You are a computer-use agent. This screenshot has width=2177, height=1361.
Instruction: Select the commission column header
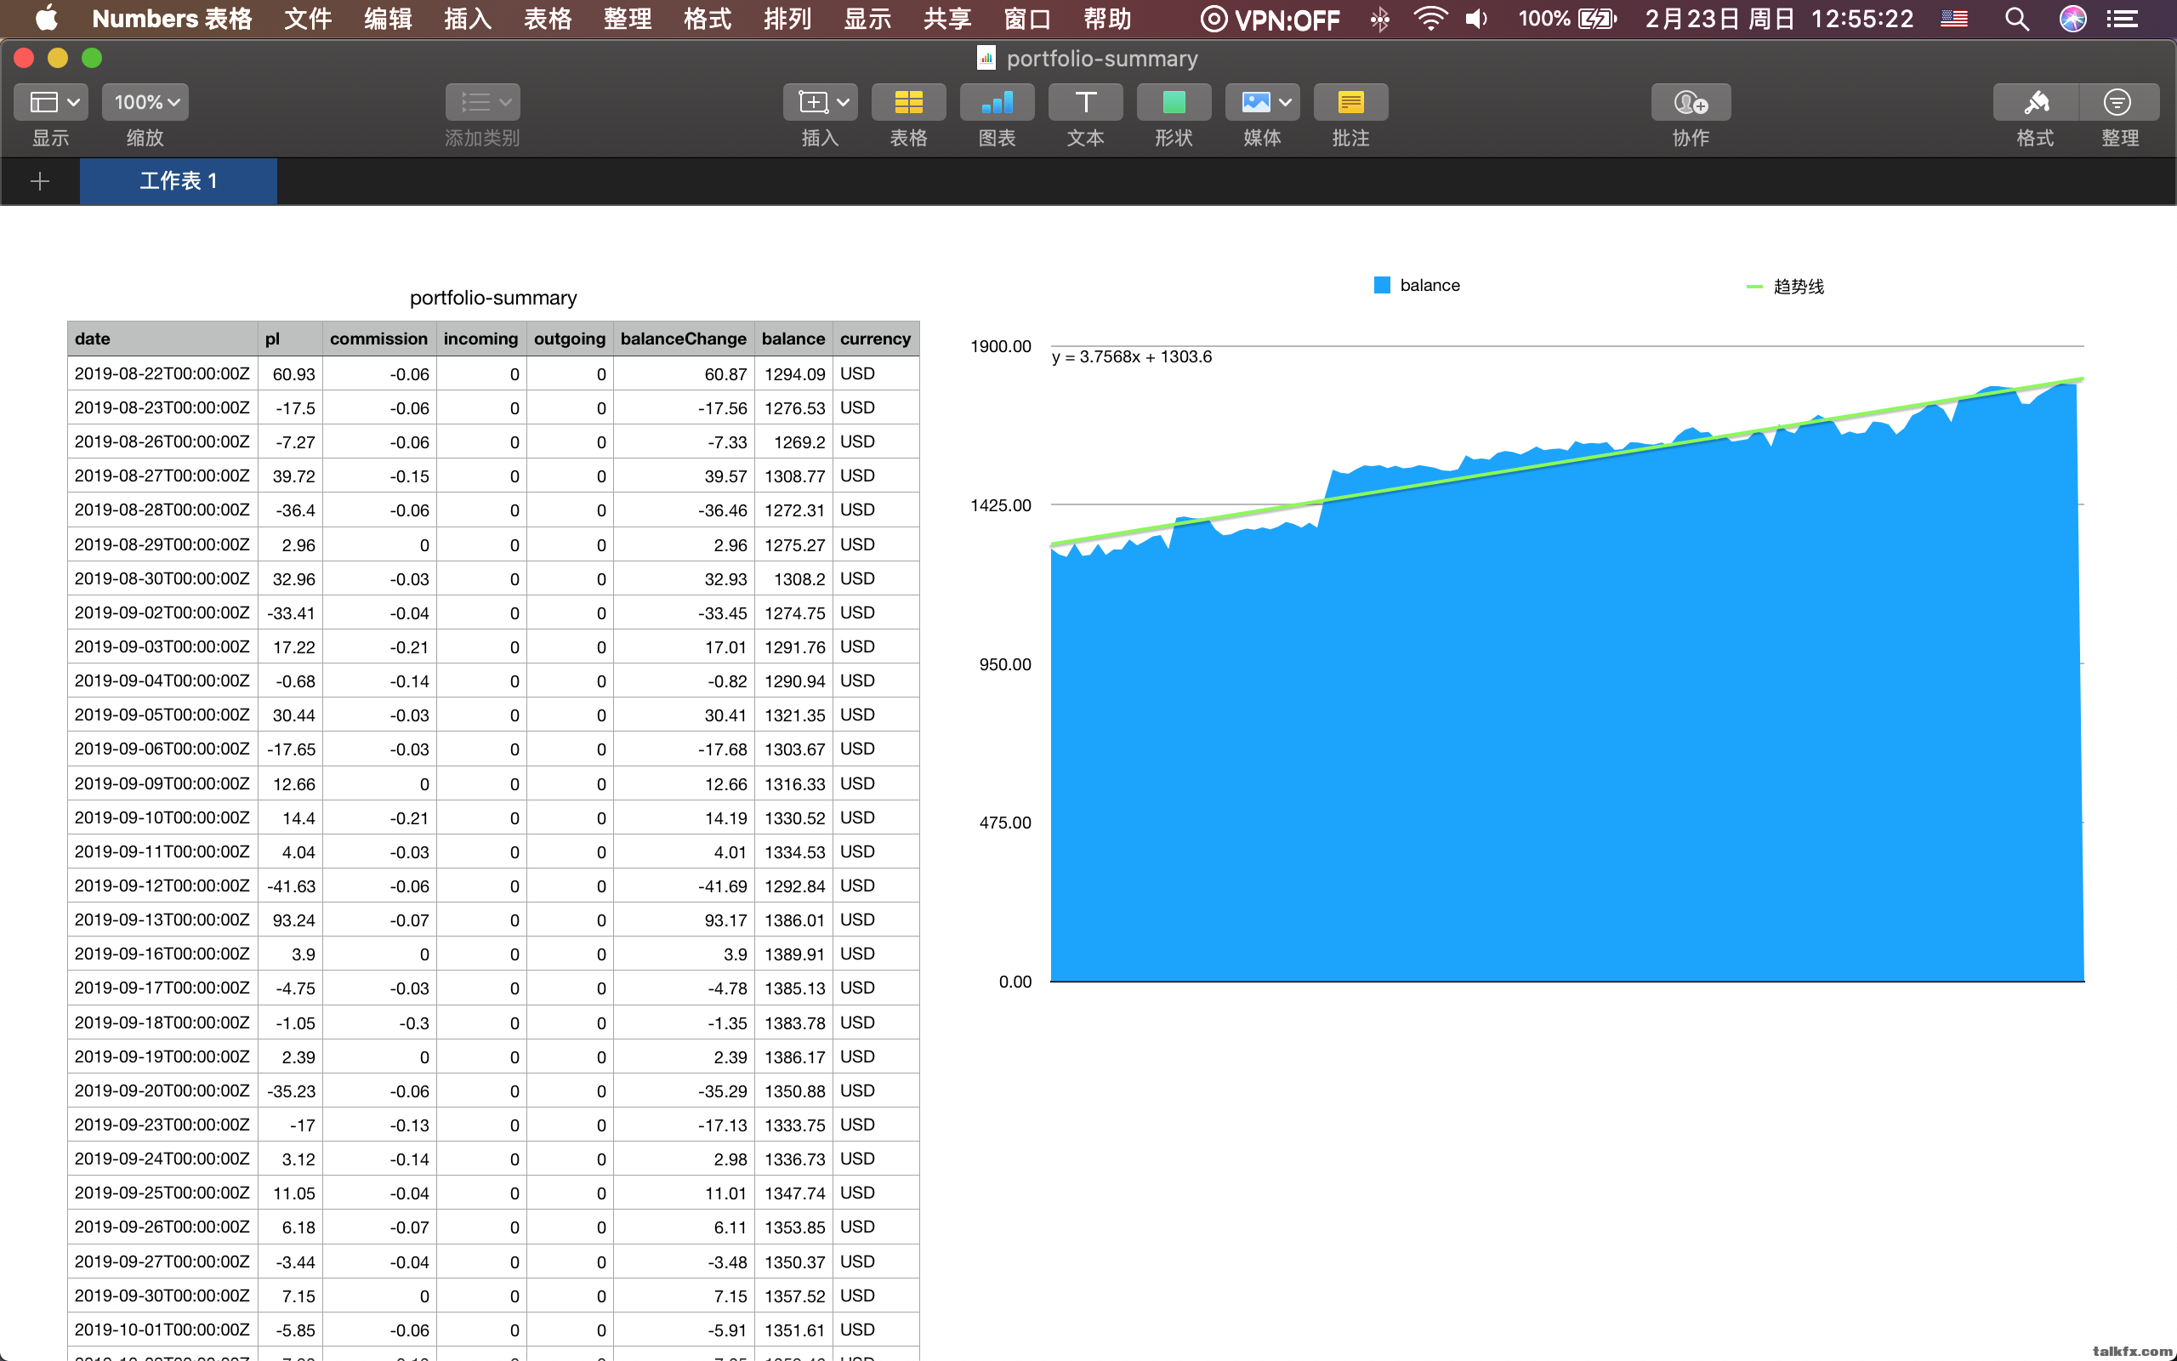379,339
